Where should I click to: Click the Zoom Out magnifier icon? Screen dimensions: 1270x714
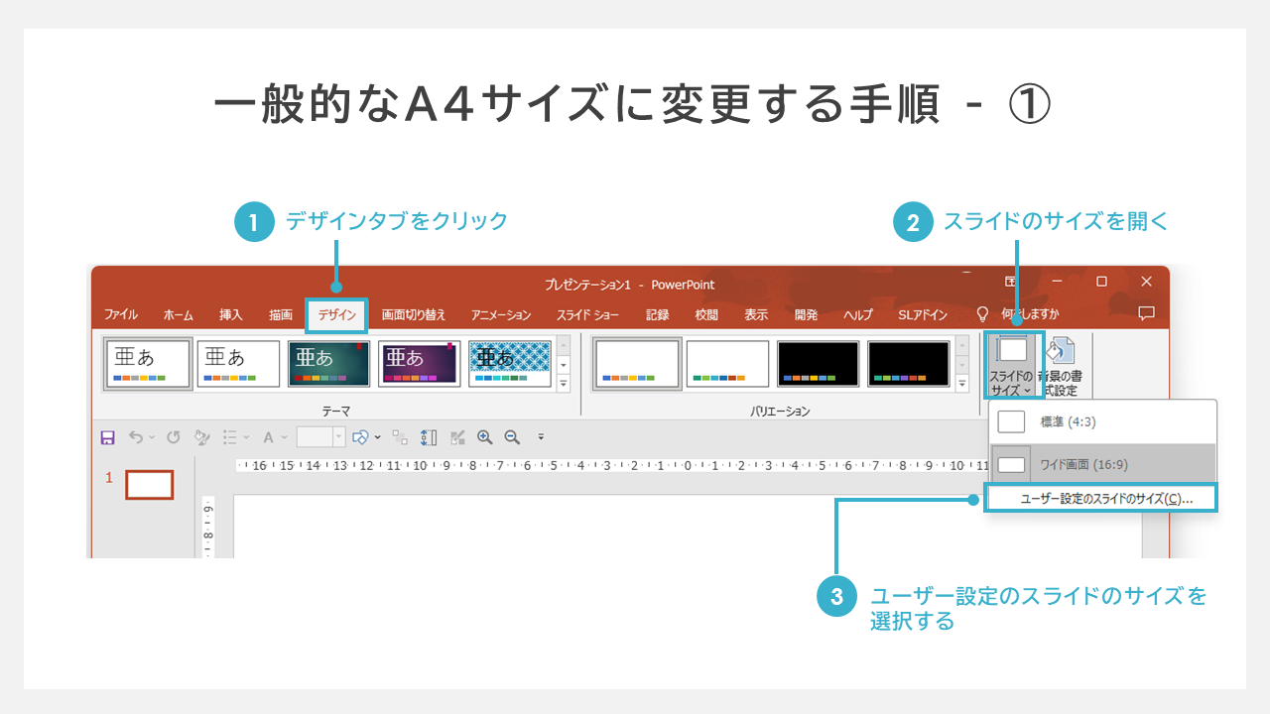click(513, 437)
